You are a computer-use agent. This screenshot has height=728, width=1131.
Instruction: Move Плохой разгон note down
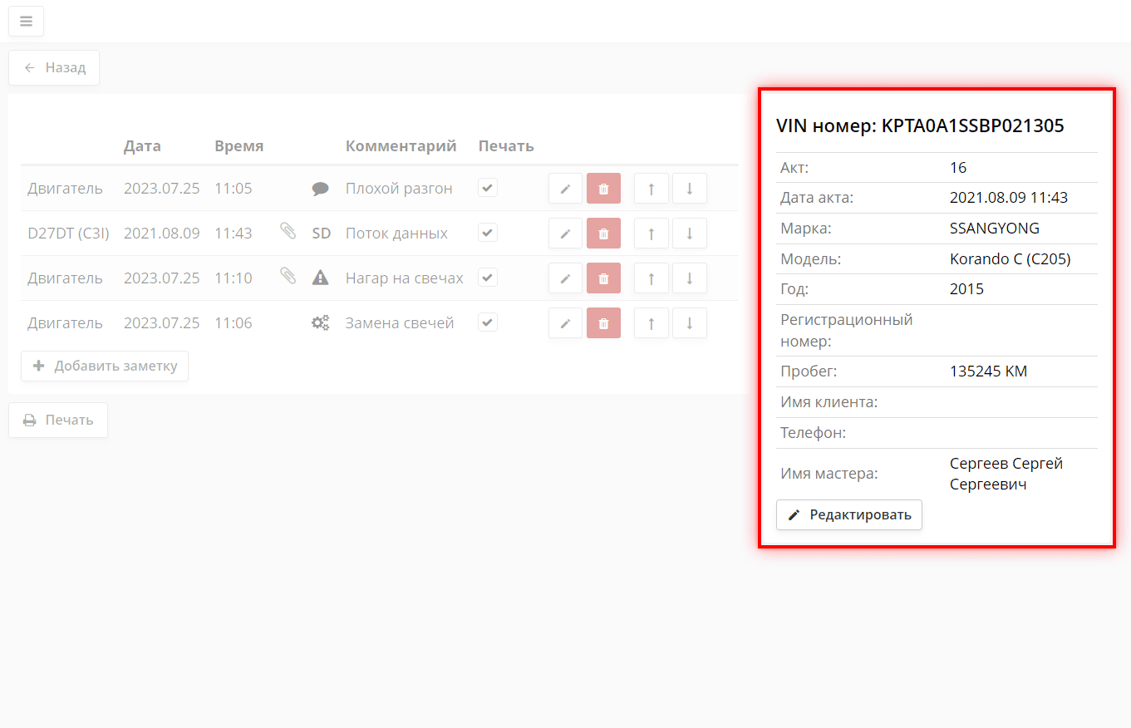tap(689, 189)
